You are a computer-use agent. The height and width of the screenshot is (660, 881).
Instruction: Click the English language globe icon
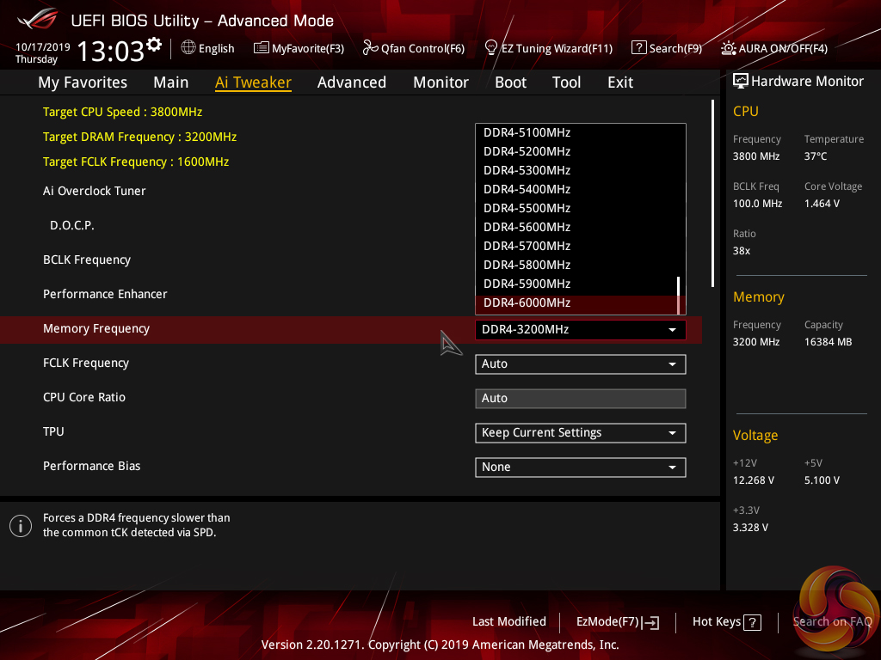188,48
